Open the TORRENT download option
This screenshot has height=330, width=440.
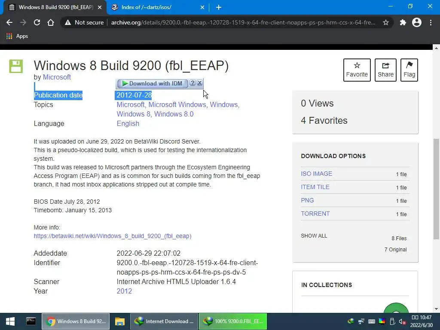[x=315, y=214]
